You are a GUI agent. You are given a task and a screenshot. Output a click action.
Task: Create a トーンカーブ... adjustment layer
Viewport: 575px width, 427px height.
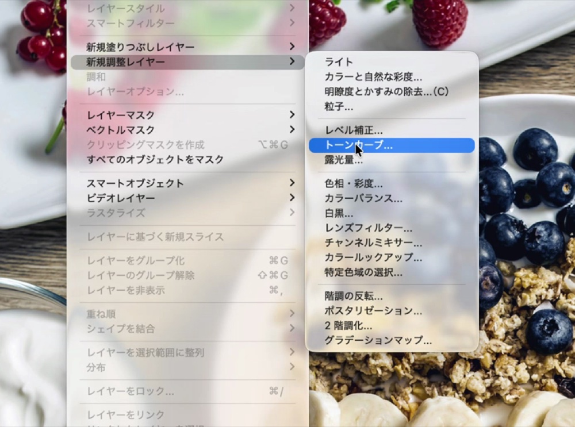tap(392, 145)
